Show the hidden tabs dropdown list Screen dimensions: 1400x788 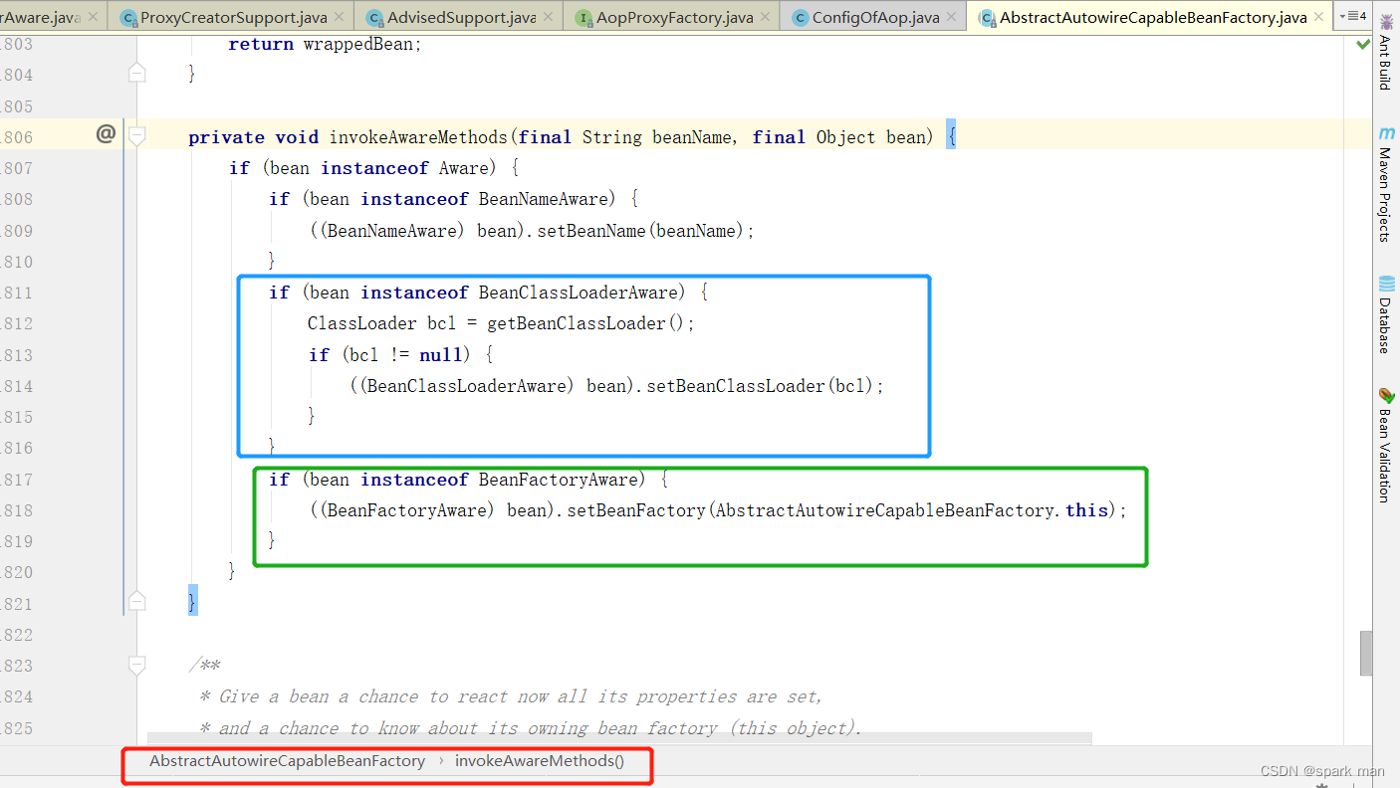point(1353,16)
